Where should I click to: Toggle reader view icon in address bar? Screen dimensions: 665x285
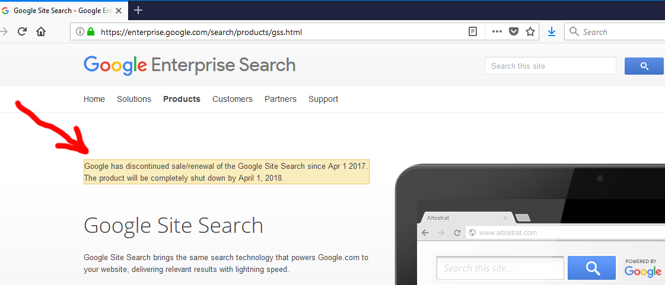tap(472, 32)
